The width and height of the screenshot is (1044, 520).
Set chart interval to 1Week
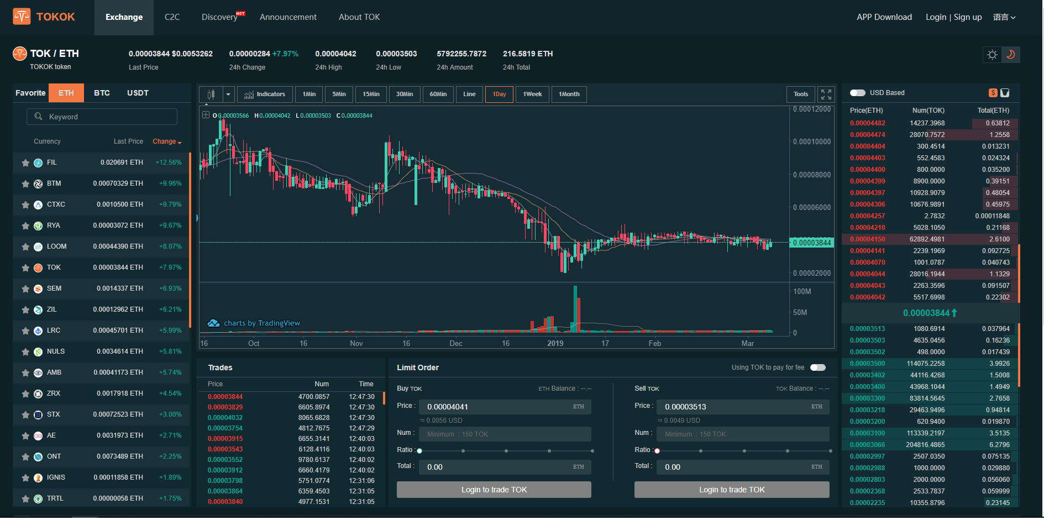point(532,94)
